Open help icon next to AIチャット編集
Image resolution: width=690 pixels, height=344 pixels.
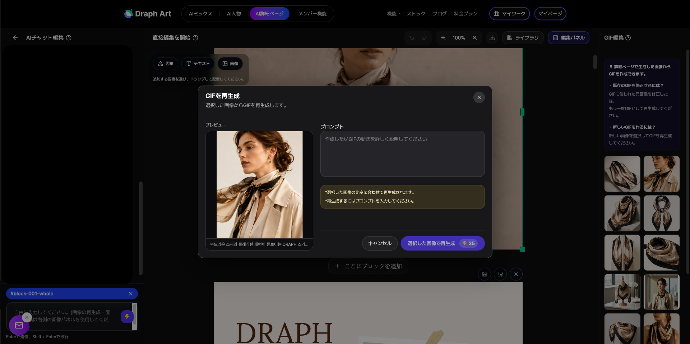[69, 38]
